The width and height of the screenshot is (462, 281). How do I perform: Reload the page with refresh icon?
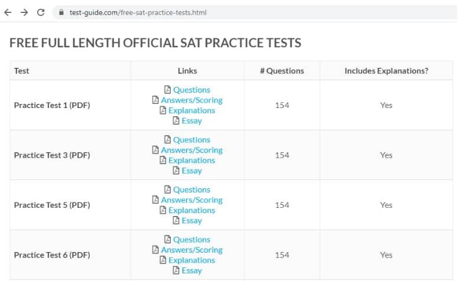click(x=41, y=12)
